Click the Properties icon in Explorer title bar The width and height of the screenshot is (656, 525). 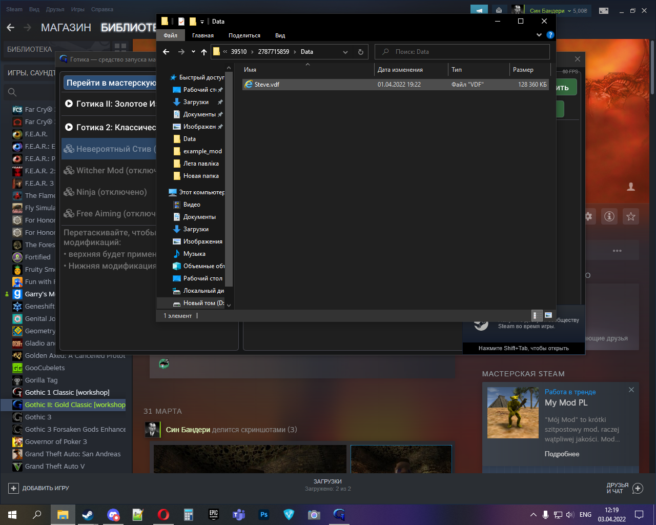point(181,22)
